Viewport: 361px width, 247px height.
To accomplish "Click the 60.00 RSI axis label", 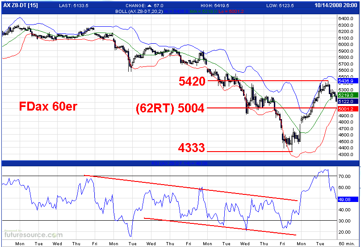I will [x=344, y=188].
